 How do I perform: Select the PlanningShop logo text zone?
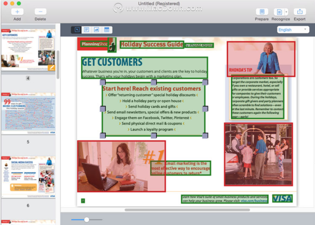[x=94, y=44]
